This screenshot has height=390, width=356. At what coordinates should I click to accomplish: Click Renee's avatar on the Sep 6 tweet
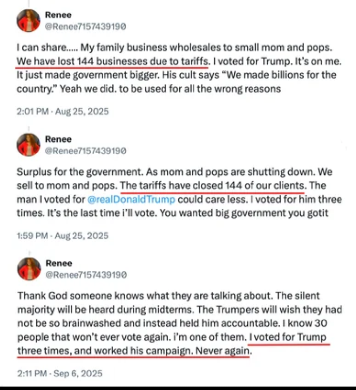point(29,269)
